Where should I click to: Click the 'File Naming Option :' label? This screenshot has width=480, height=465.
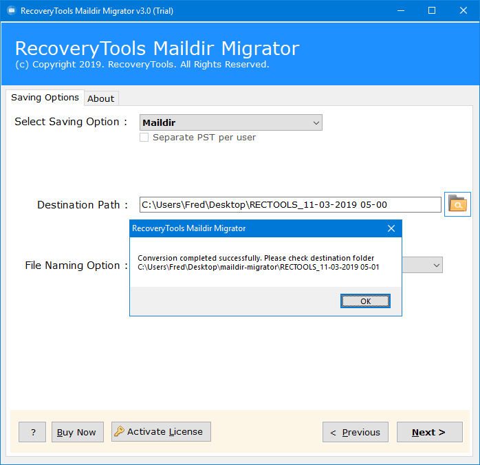[76, 266]
